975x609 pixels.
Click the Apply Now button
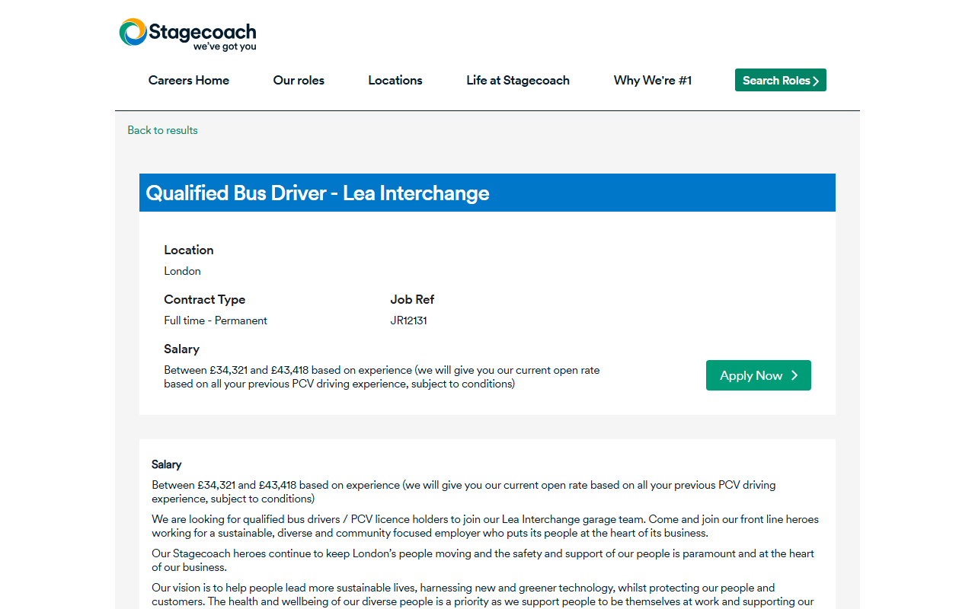[759, 375]
